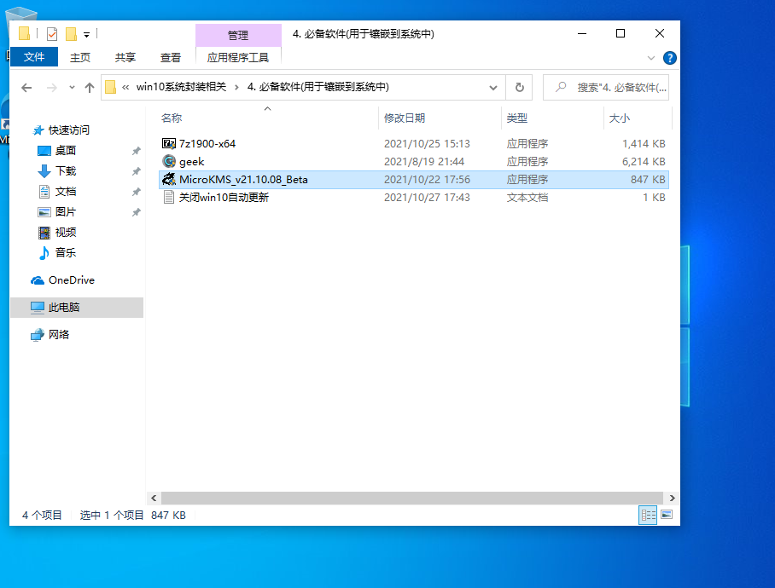
Task: Click the properties icon in quick access toolbar
Action: [52, 34]
